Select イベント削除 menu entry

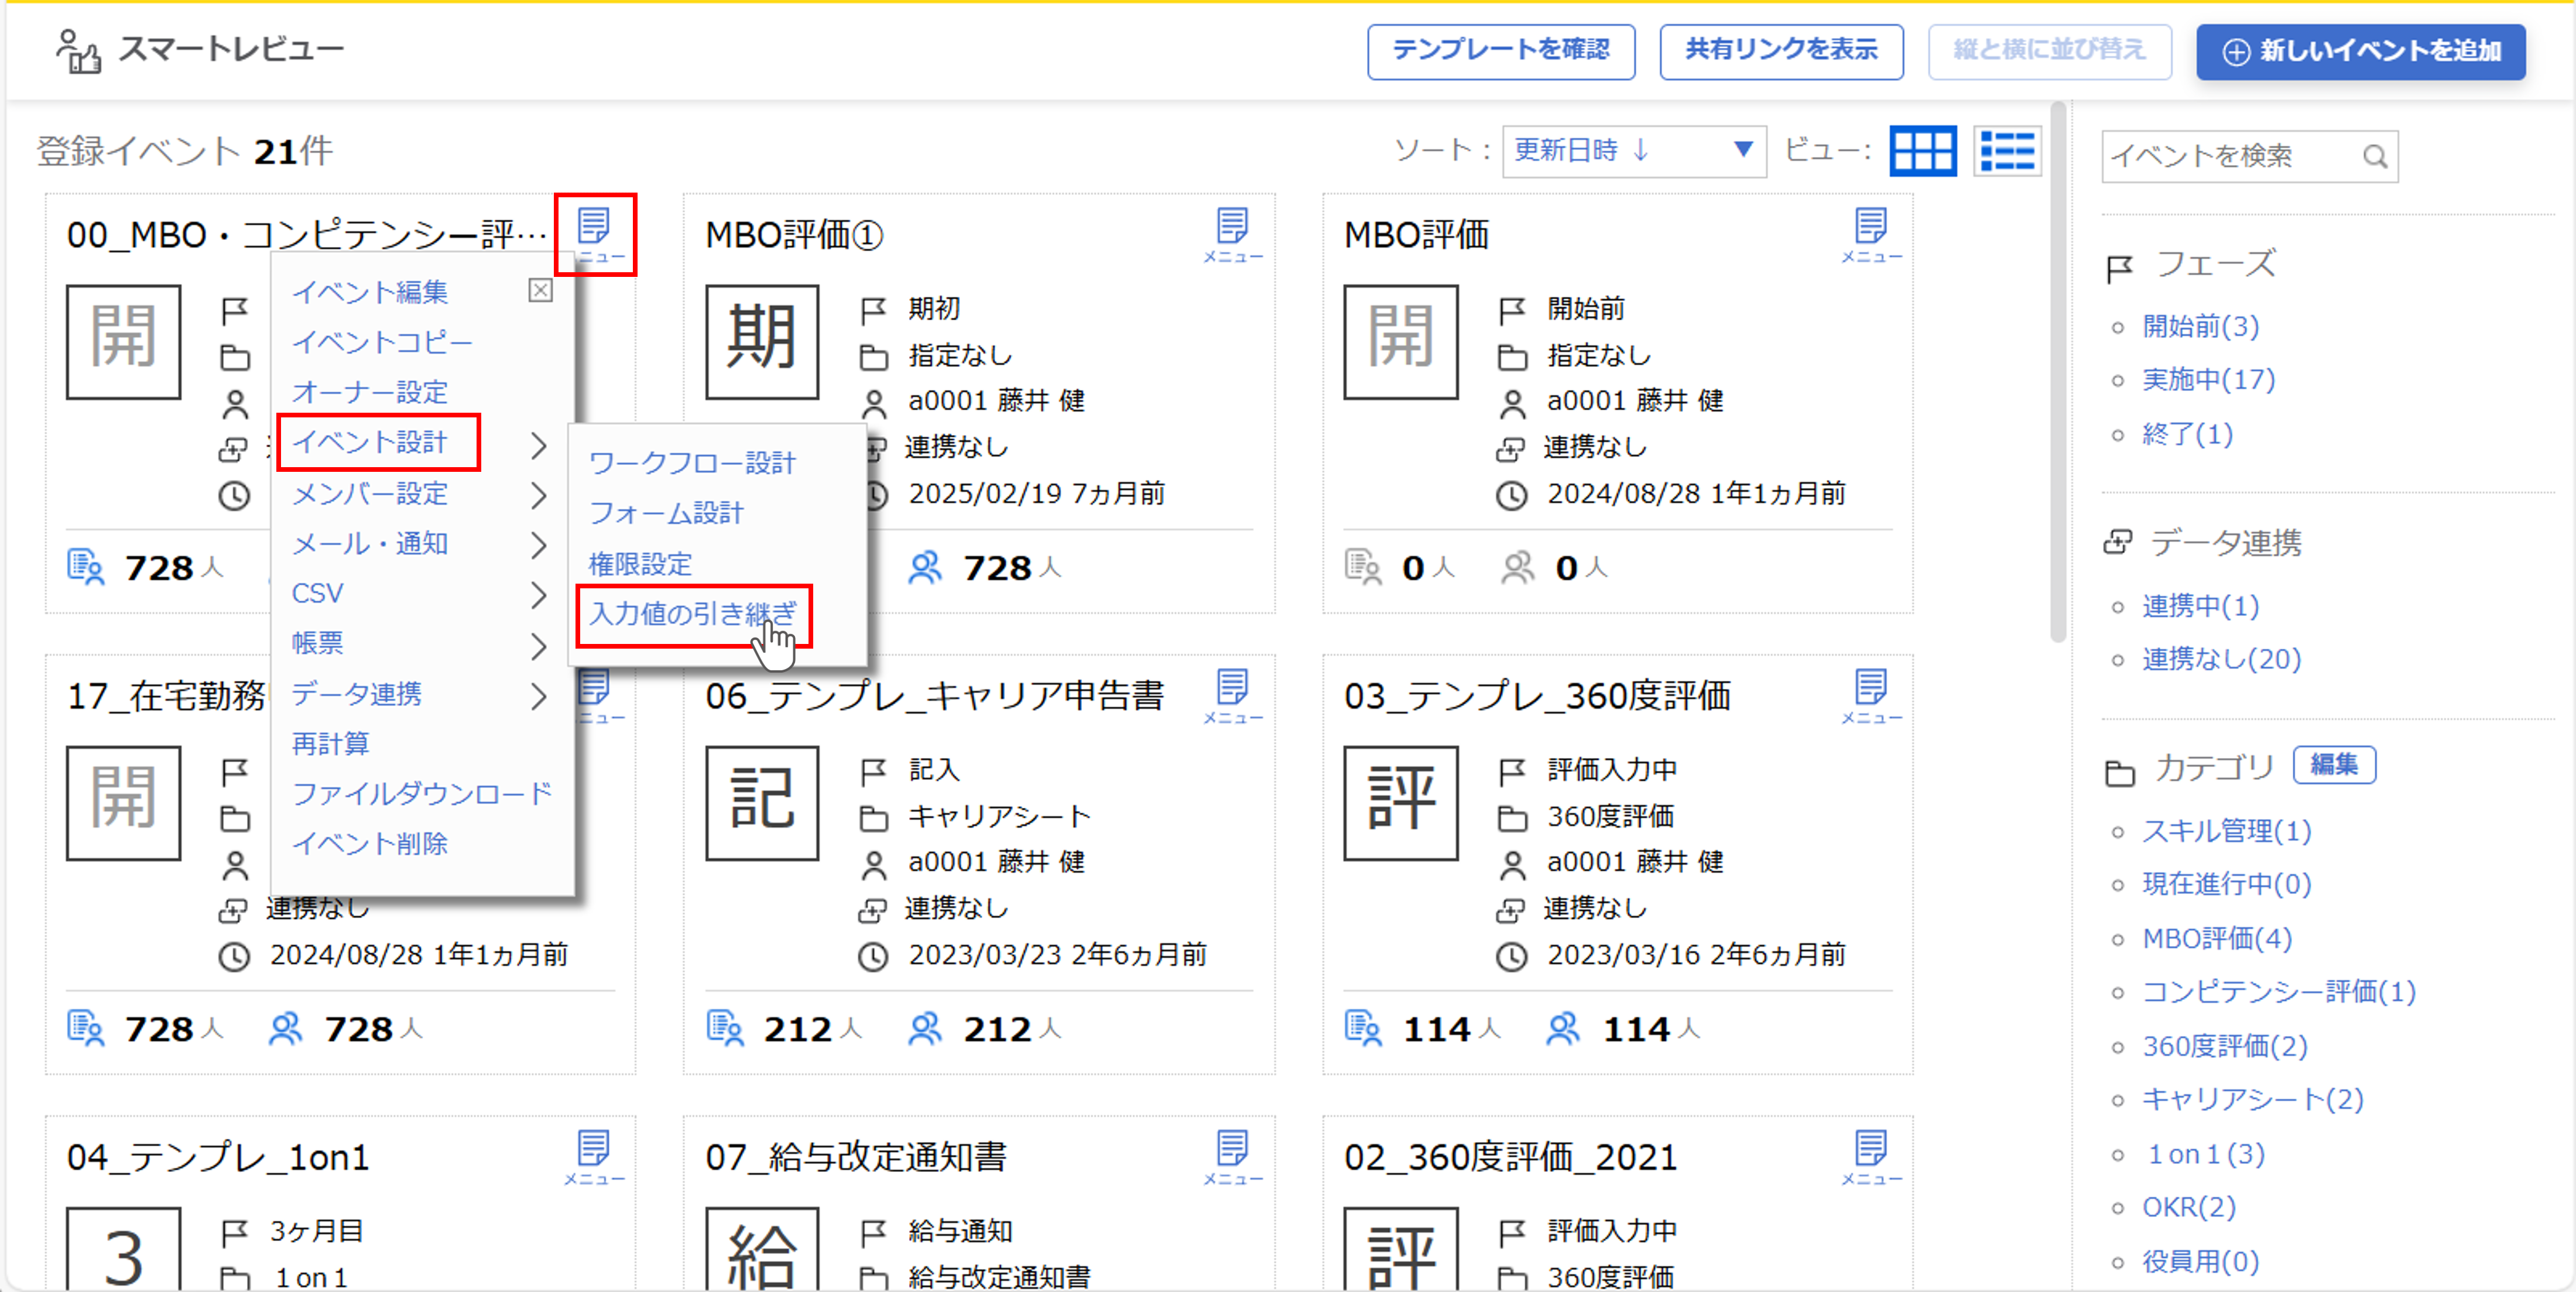(369, 844)
